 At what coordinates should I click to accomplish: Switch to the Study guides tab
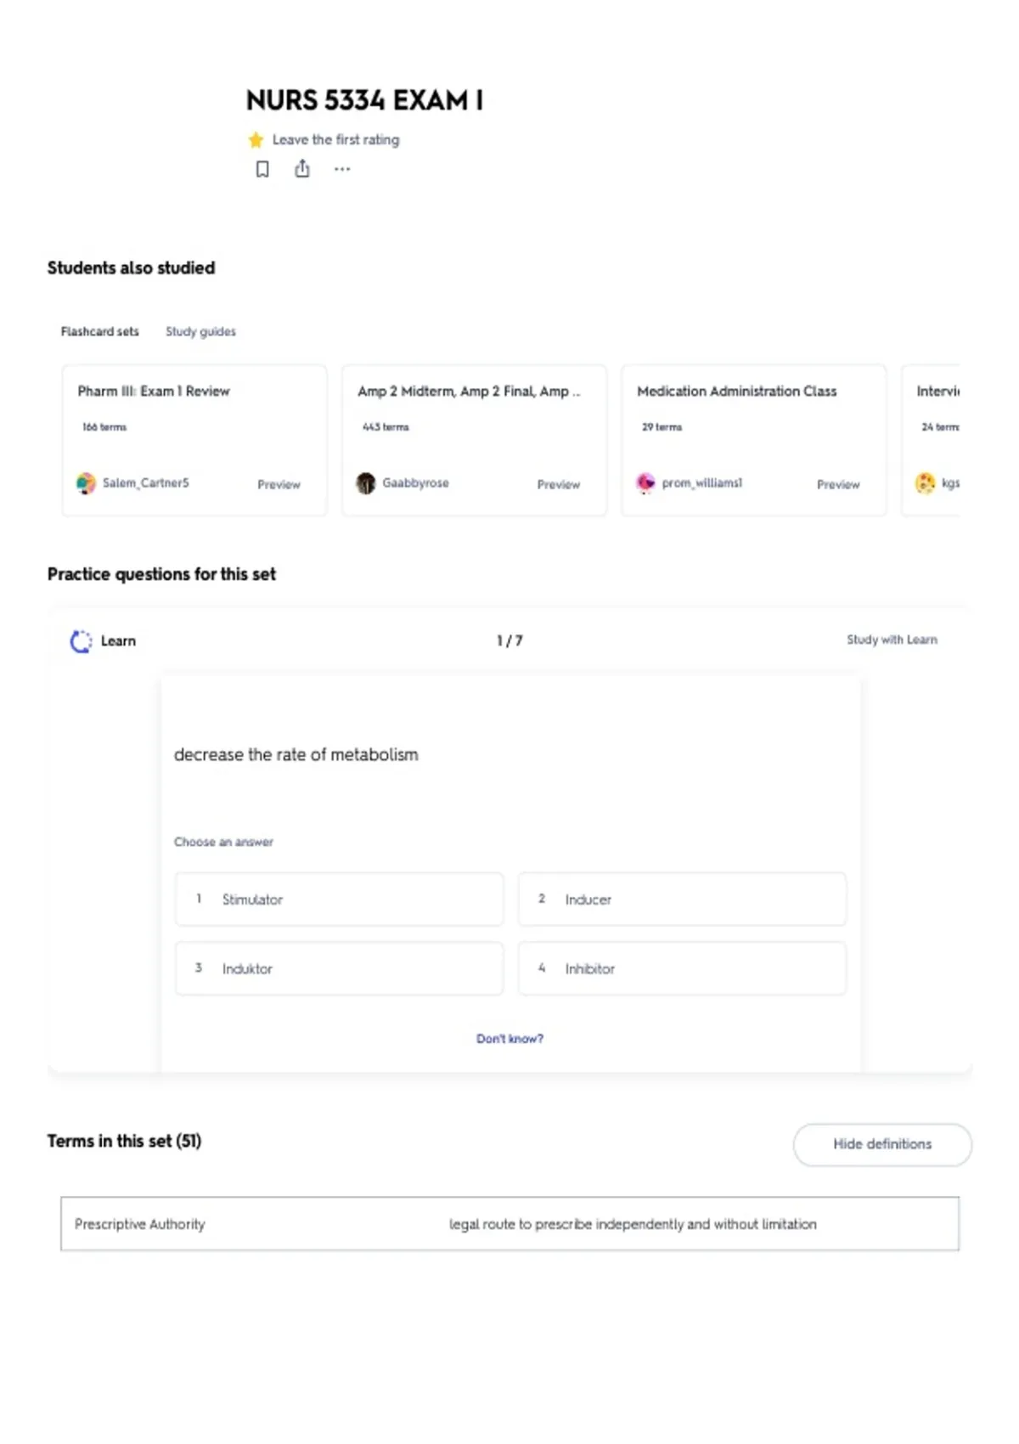click(200, 331)
